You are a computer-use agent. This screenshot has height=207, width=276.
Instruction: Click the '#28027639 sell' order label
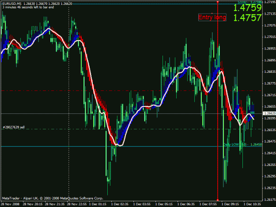[14, 127]
